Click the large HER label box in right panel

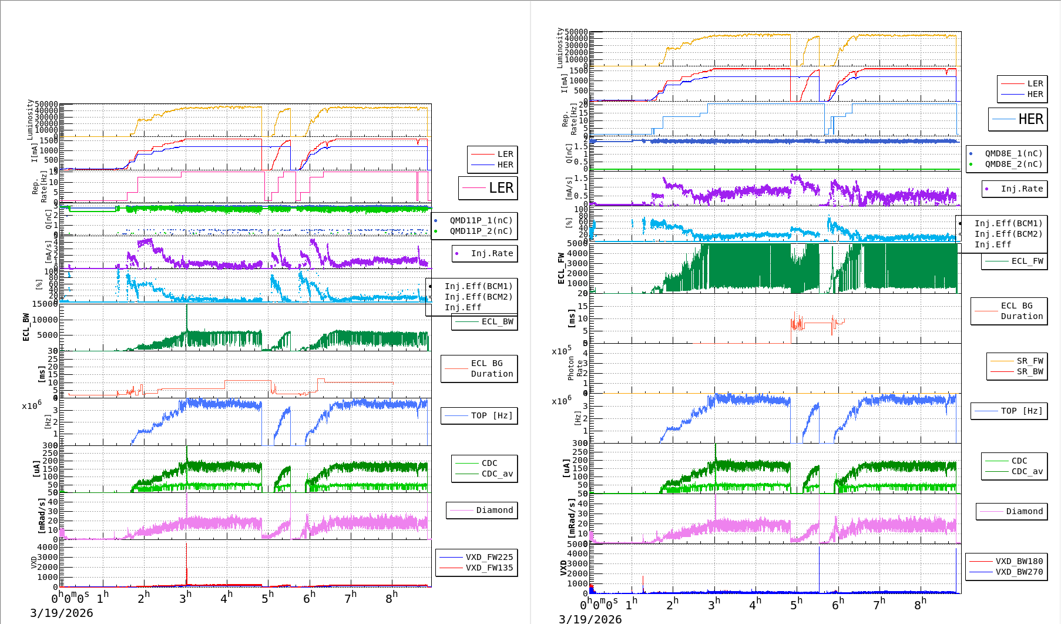coord(1018,119)
